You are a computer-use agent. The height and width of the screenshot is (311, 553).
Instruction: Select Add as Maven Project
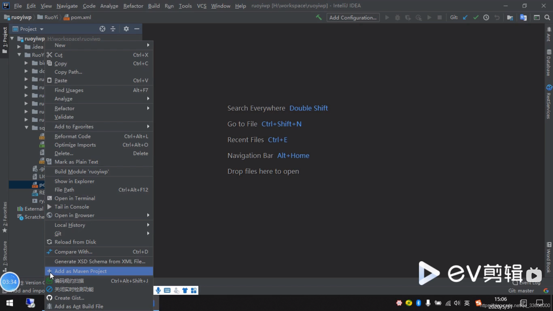point(99,271)
